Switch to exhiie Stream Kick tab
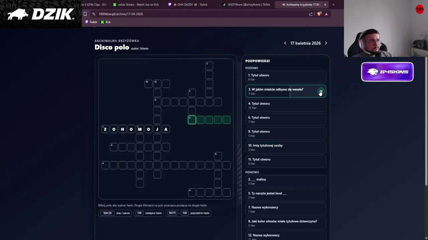 click(136, 5)
